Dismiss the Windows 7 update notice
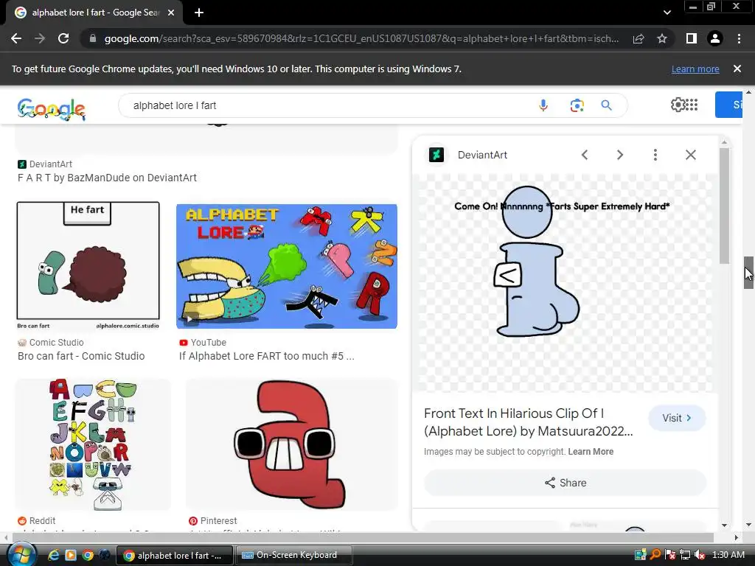 pos(737,69)
